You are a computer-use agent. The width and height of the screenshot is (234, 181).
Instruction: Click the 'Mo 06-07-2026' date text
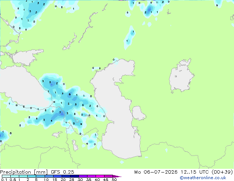click(x=156, y=172)
